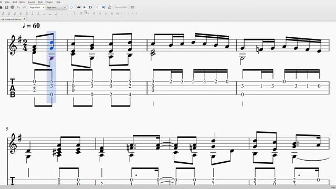Screen dimensions: 336x189
Task: Select the double whole note duration
Action: click(50, 14)
